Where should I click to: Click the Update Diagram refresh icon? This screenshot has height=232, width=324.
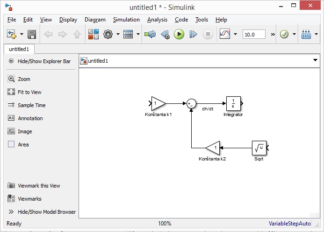click(150, 34)
